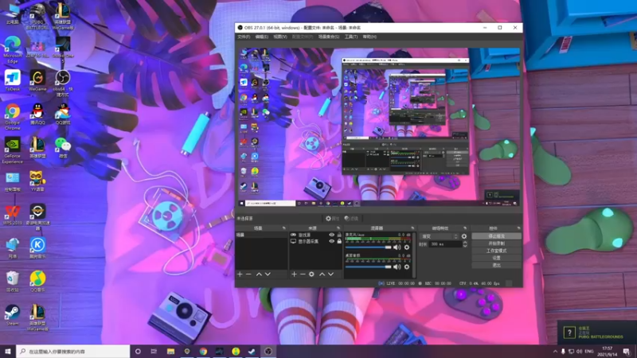Click the transition duration field showing 300 ms
Viewport: 637px width, 358px height.
(446, 244)
